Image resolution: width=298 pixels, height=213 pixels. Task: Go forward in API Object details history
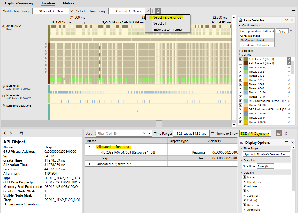(x=11, y=133)
